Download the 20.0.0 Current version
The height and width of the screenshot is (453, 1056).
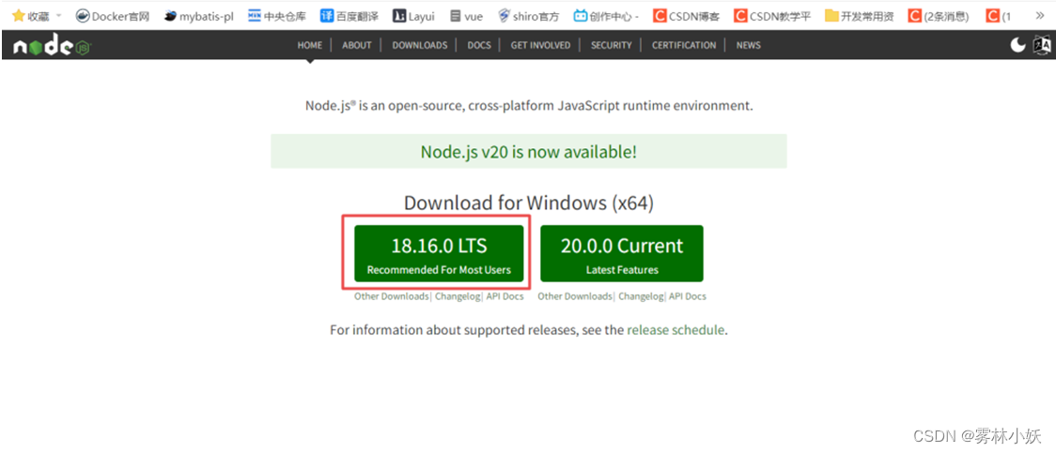point(622,253)
